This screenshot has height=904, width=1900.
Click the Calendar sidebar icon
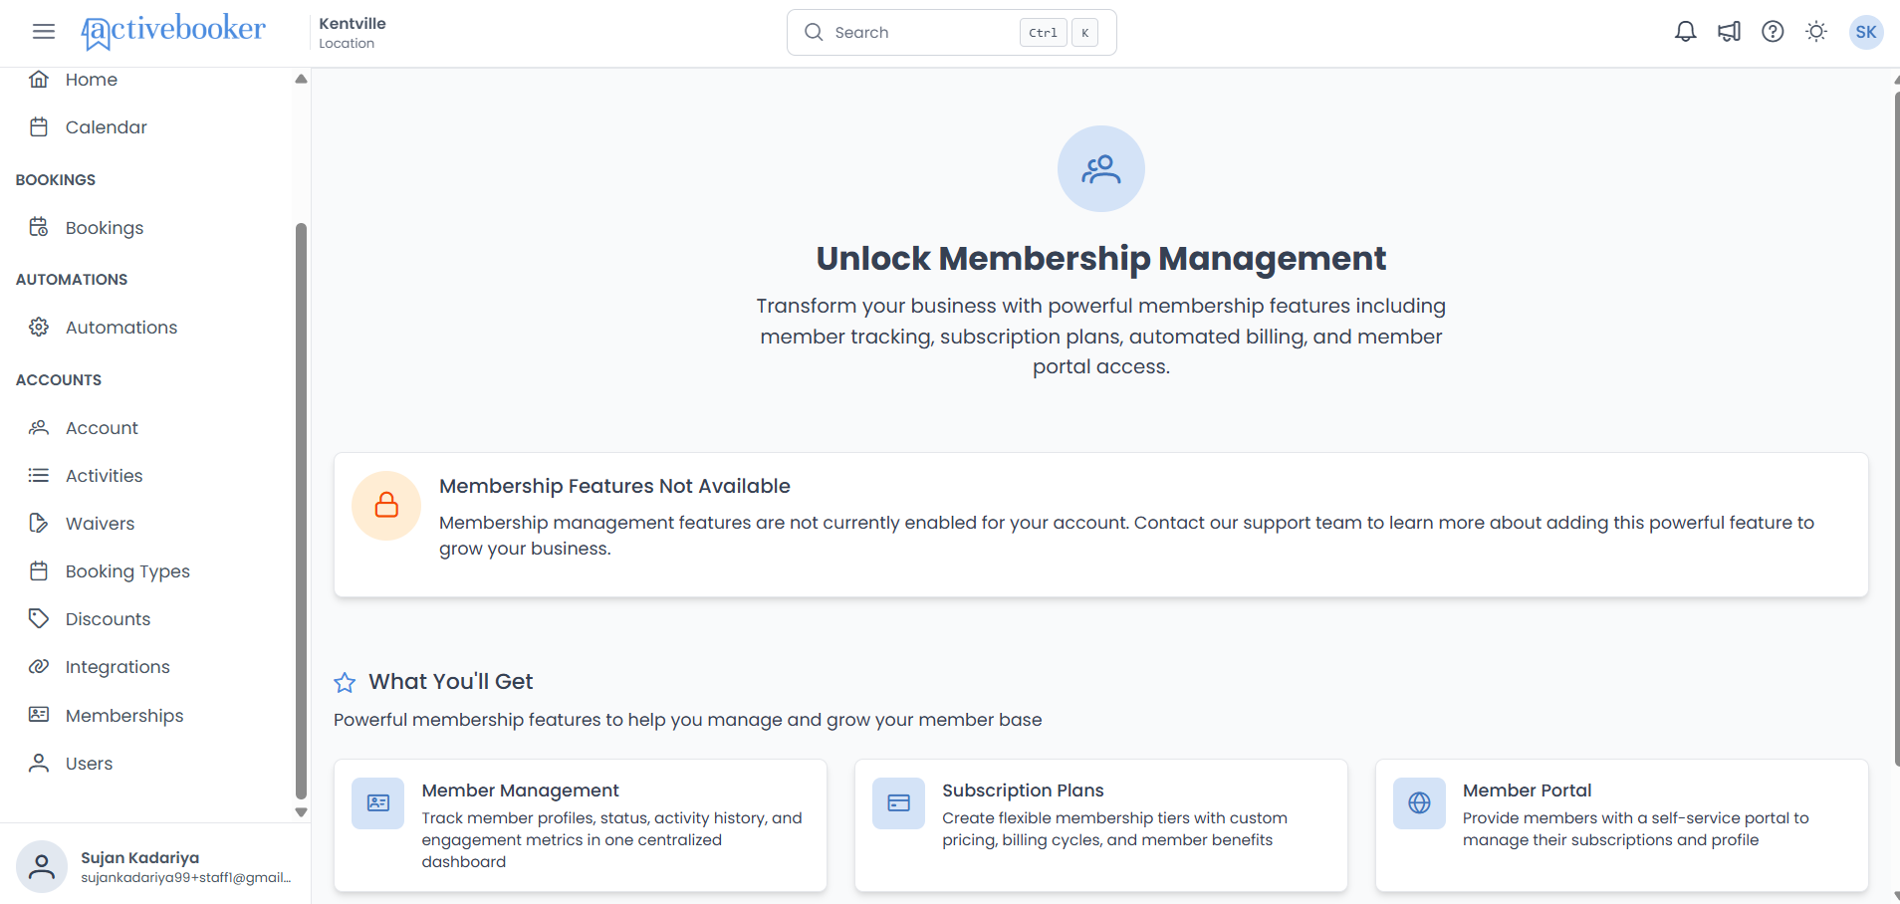(x=39, y=127)
